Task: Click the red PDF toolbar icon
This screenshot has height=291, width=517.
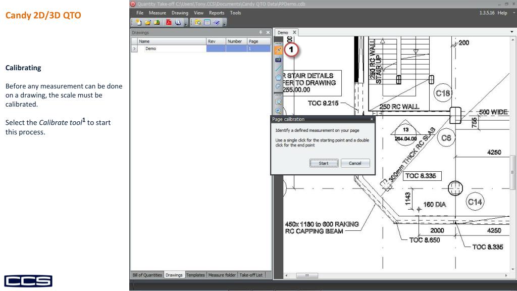Action: 169,22
